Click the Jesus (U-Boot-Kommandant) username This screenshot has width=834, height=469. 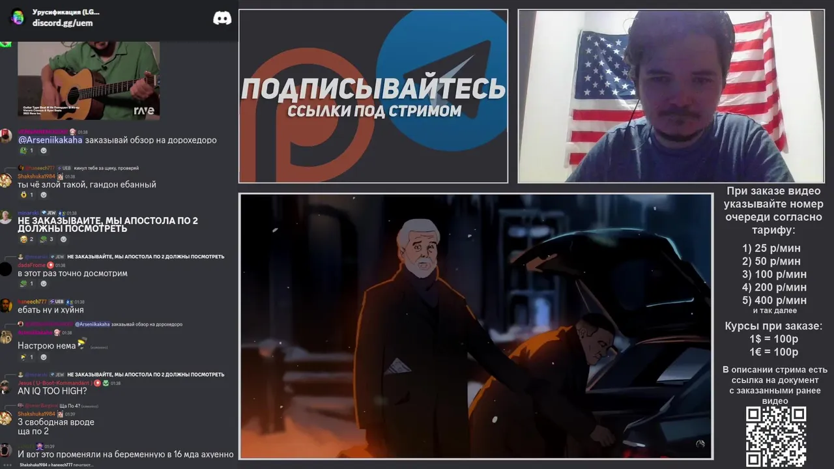[55, 383]
